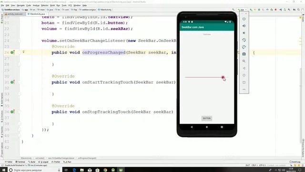Click the onCreate() breadcrumb below the editor
The image size is (305, 172).
tap(40, 158)
